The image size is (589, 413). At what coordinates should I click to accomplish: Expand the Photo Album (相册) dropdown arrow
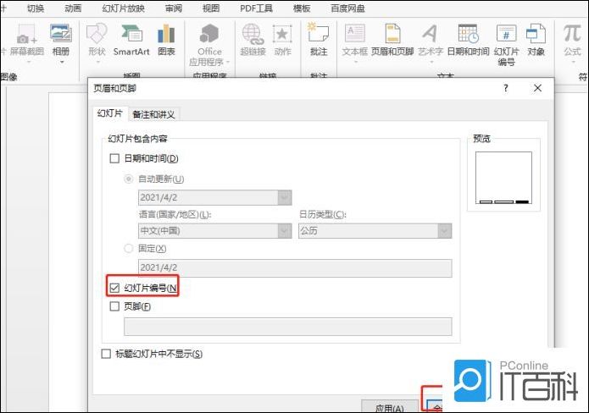point(62,62)
